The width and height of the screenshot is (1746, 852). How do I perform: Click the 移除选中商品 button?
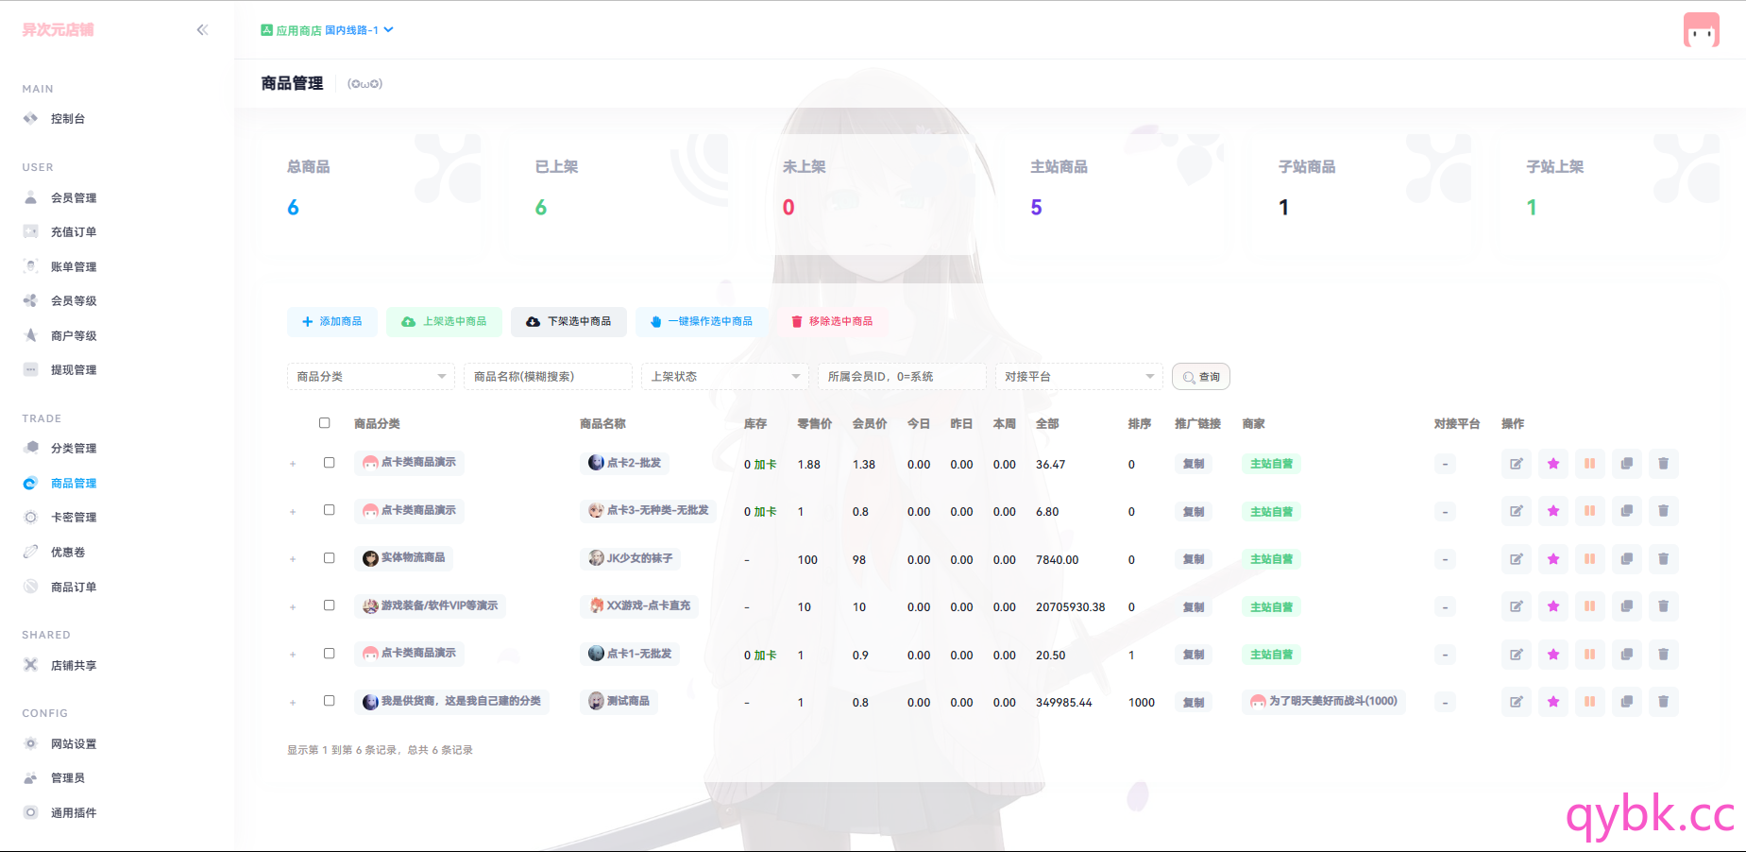[832, 322]
